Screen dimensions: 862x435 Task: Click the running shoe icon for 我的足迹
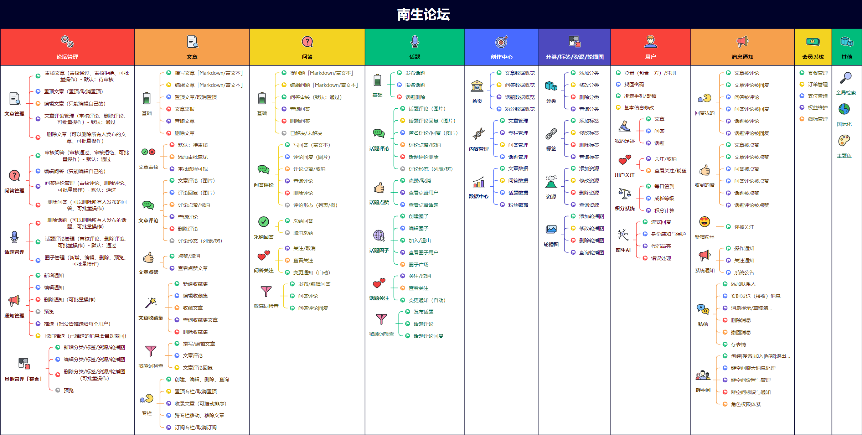(x=625, y=126)
